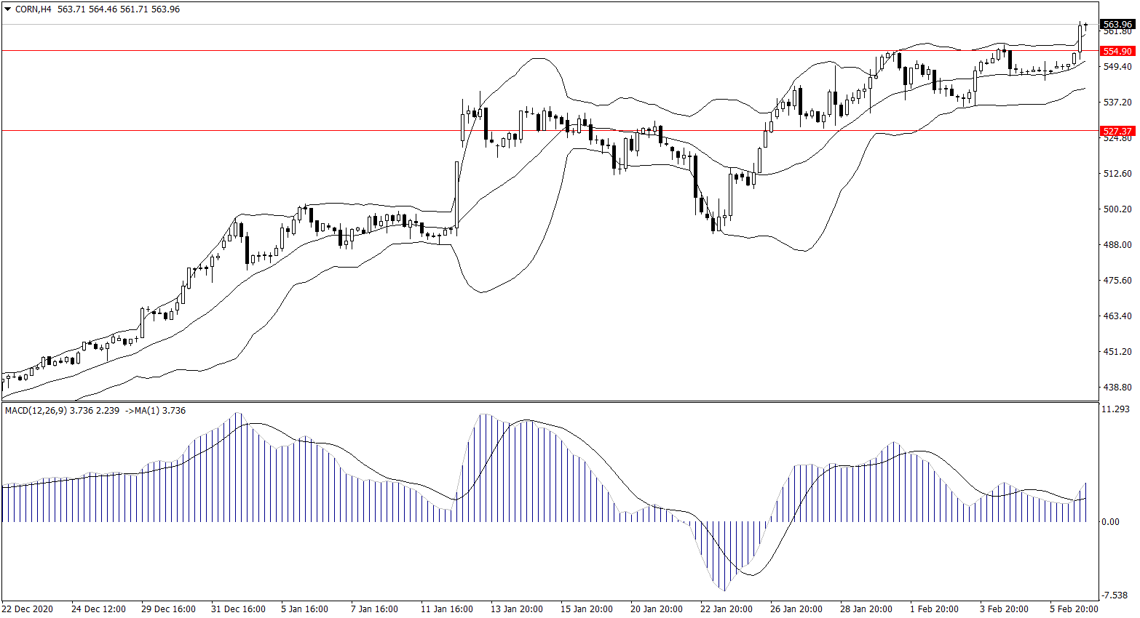Viewport: 1140px width, 618px height.
Task: Click the 1 Feb 20:00 time axis label
Action: [934, 609]
